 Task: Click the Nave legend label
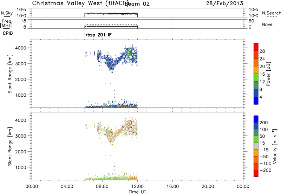pyautogui.click(x=267, y=24)
